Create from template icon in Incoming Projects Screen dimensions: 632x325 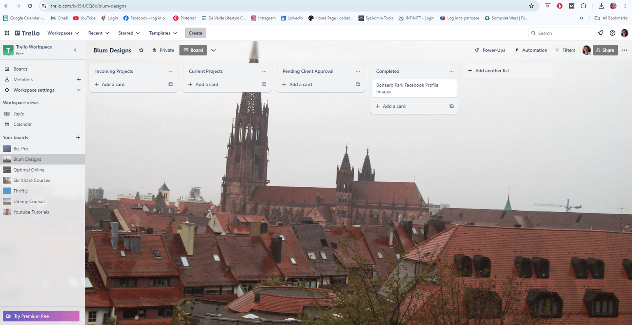pos(170,84)
